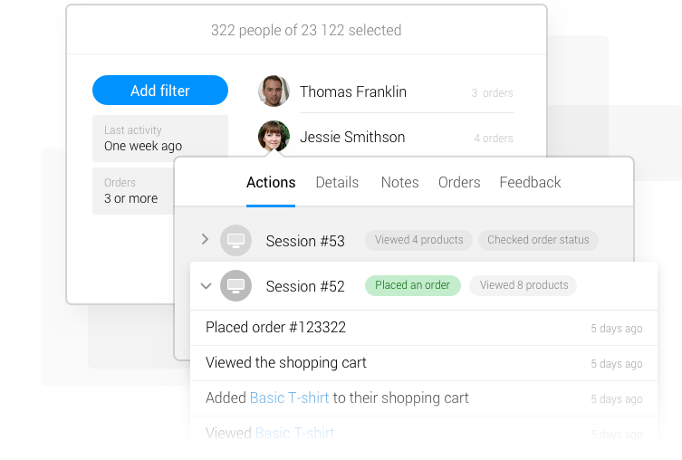Open the Last activity filter
The image size is (682, 460).
click(x=160, y=139)
